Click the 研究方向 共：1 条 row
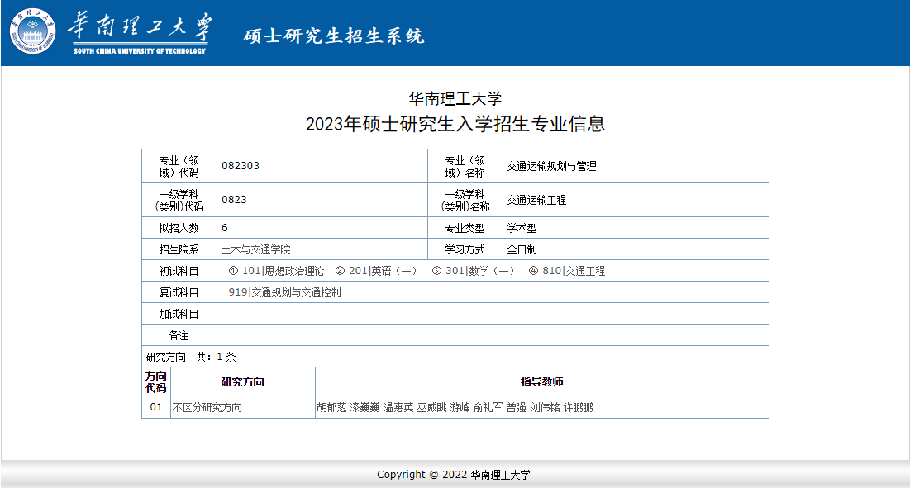Screen dimensions: 910x488 [455, 357]
